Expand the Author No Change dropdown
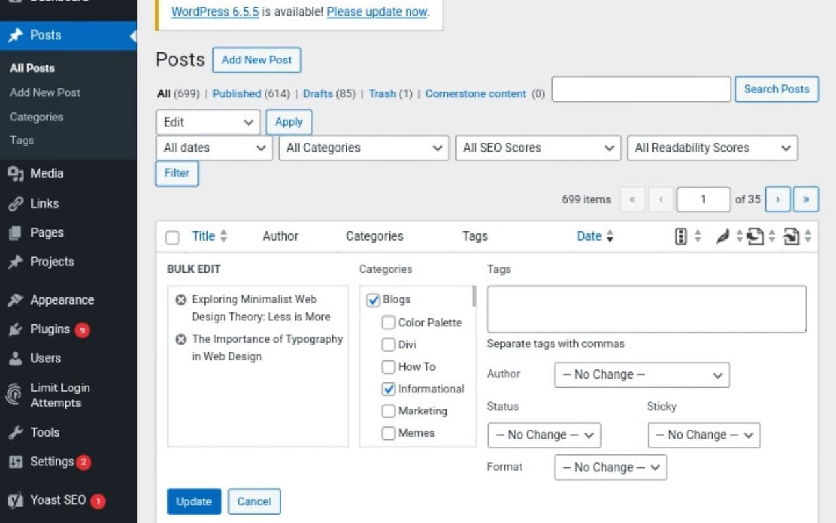836x523 pixels. point(641,375)
